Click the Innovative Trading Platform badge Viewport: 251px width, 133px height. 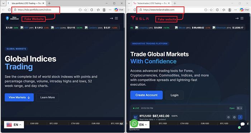point(150,43)
